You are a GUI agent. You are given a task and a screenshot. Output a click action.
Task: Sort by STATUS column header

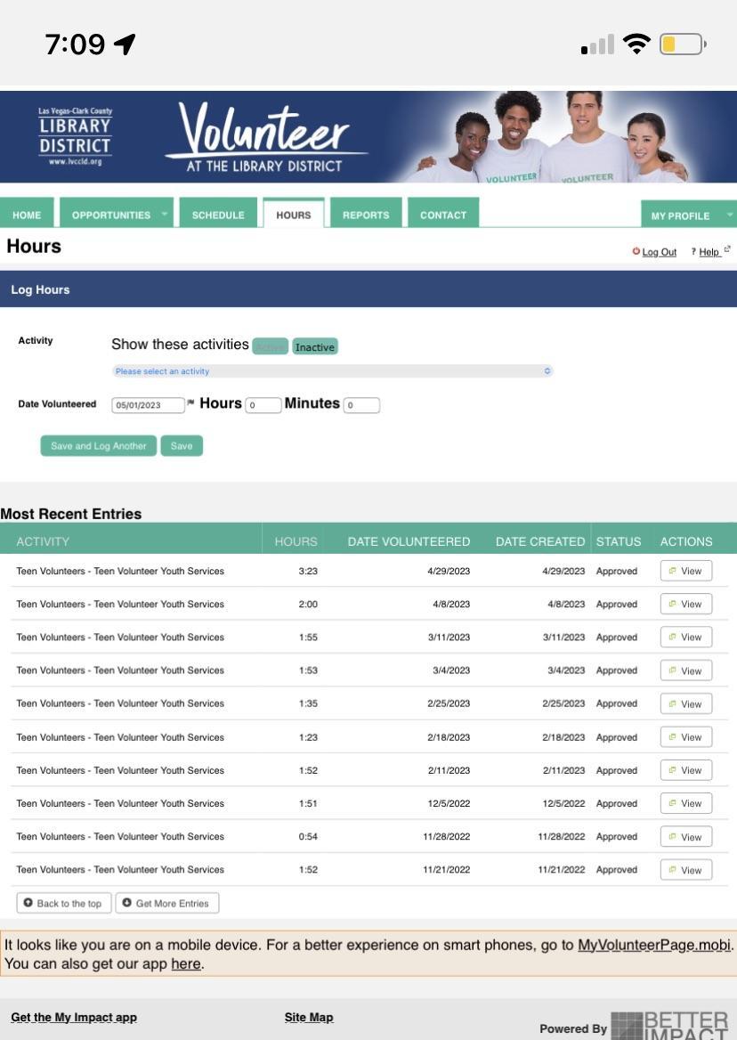(619, 541)
